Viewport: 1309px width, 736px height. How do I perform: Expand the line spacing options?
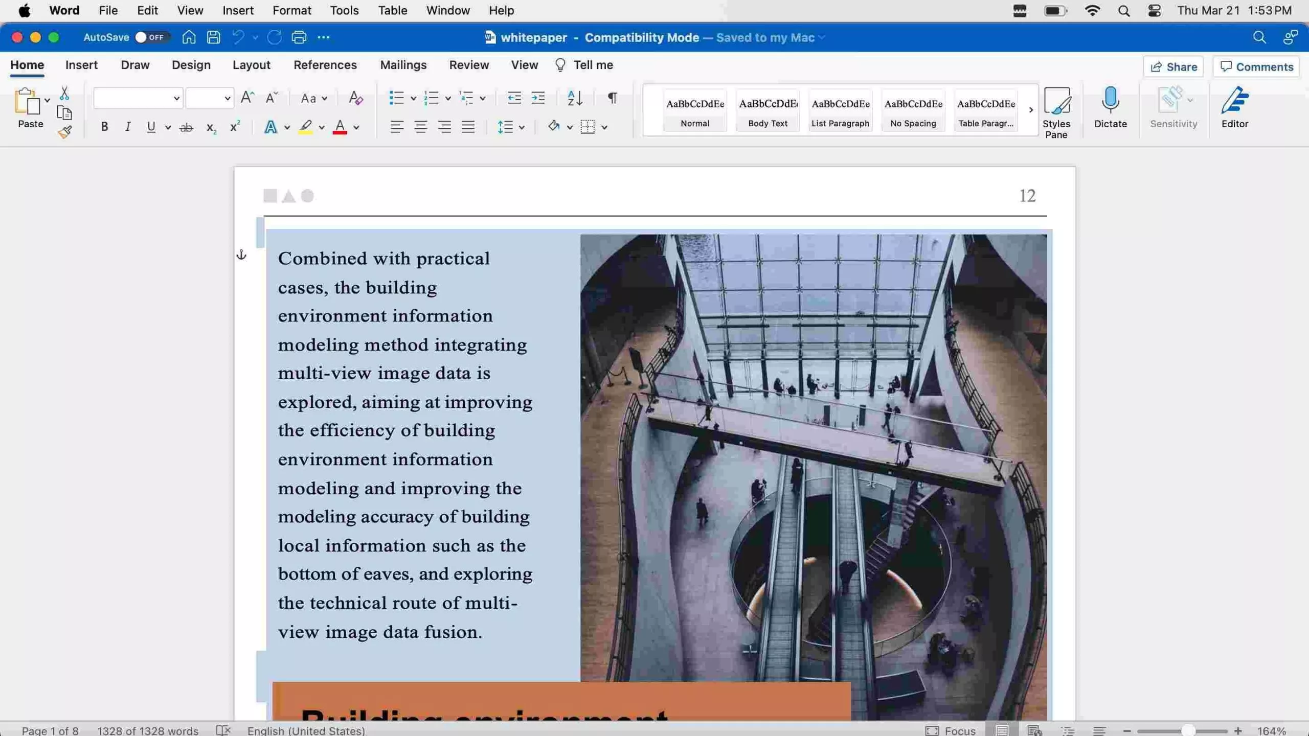(522, 127)
